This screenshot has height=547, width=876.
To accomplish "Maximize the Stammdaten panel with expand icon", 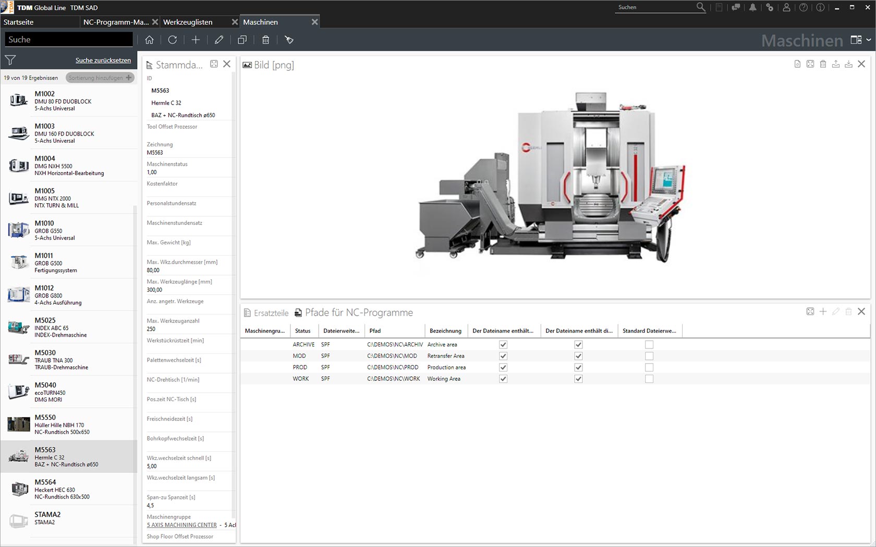I will 214,64.
